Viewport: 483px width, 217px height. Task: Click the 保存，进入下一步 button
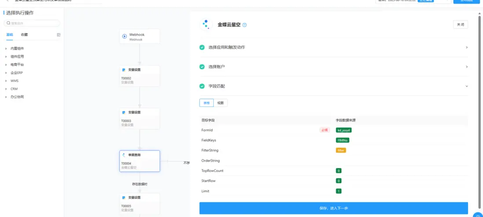pos(333,208)
